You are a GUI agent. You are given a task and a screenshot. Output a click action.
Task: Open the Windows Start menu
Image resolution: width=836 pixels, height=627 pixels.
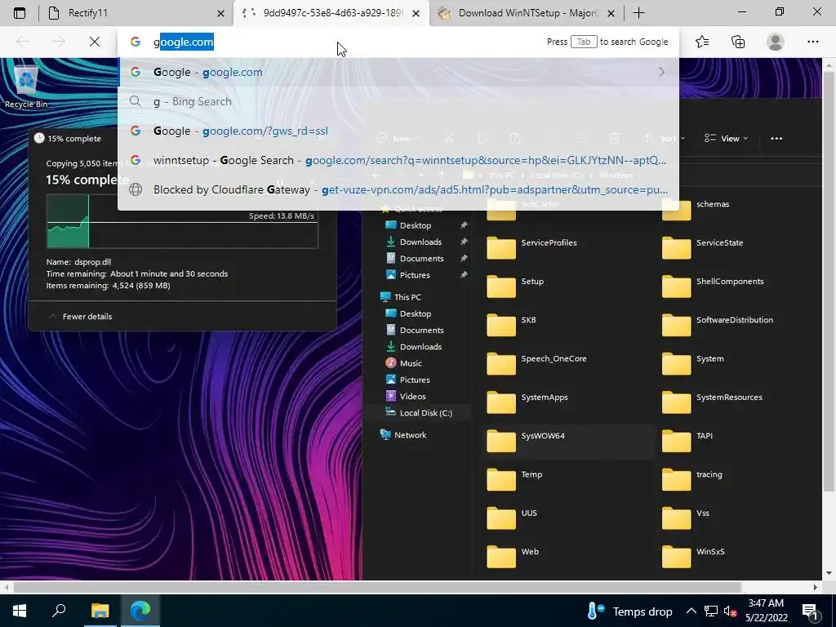click(20, 611)
